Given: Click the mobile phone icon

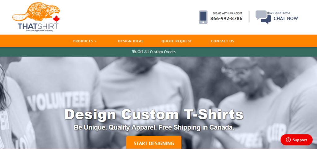Looking at the screenshot, I should [x=203, y=17].
